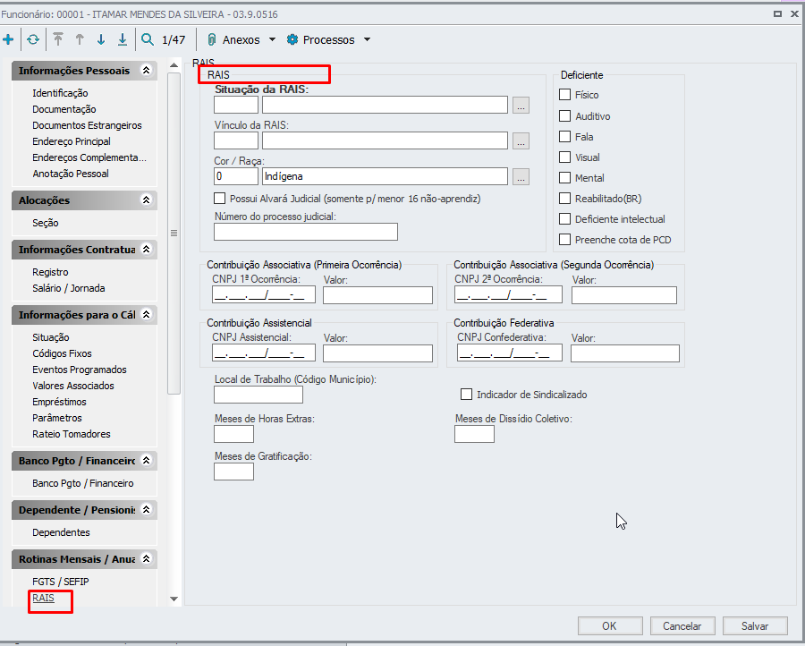
Task: Click the sidebar scroll down arrow
Action: pyautogui.click(x=174, y=599)
